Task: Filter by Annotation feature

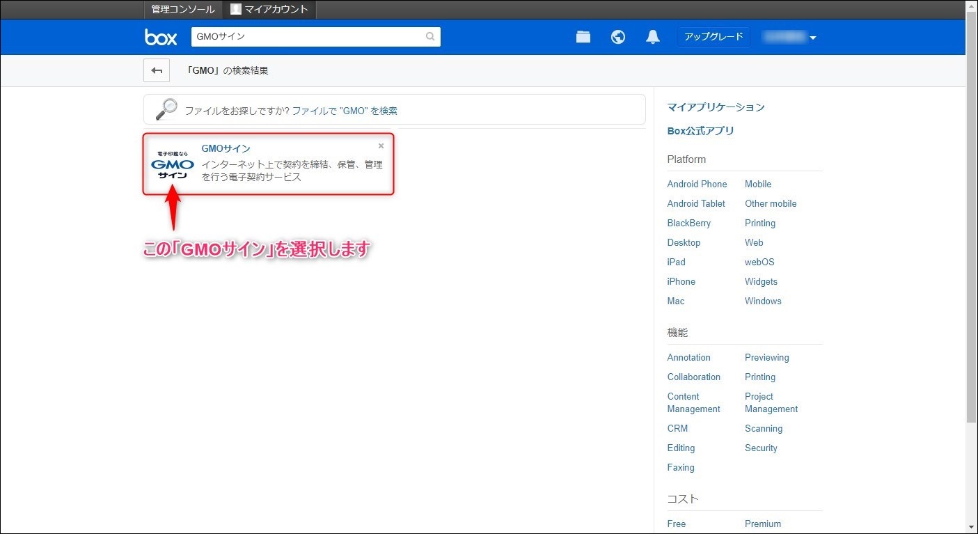Action: [x=688, y=357]
